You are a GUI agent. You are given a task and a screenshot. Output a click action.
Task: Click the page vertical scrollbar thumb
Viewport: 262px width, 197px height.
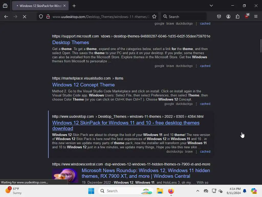(x=261, y=46)
